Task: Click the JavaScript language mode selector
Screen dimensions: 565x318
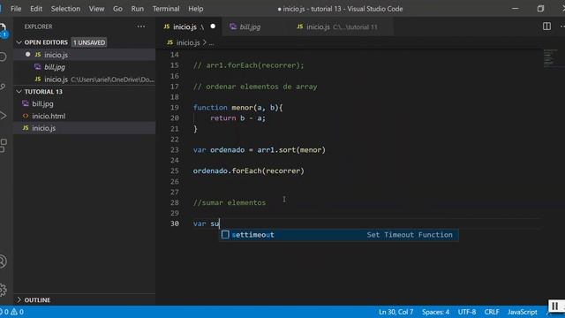Action: [x=523, y=312]
